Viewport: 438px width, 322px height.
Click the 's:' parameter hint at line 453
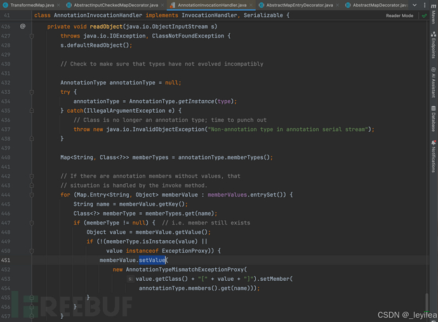pos(131,279)
